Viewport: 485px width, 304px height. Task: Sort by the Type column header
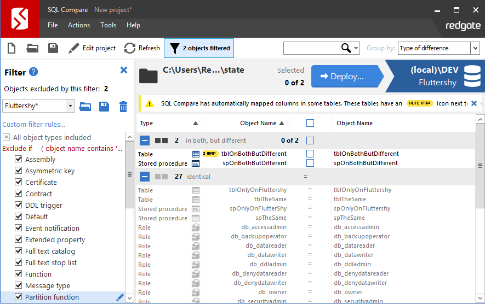click(x=169, y=123)
